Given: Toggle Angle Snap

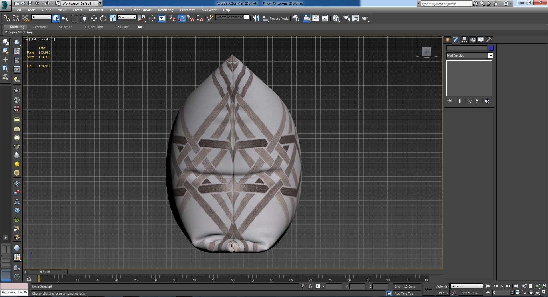Looking at the screenshot, I should point(182,18).
